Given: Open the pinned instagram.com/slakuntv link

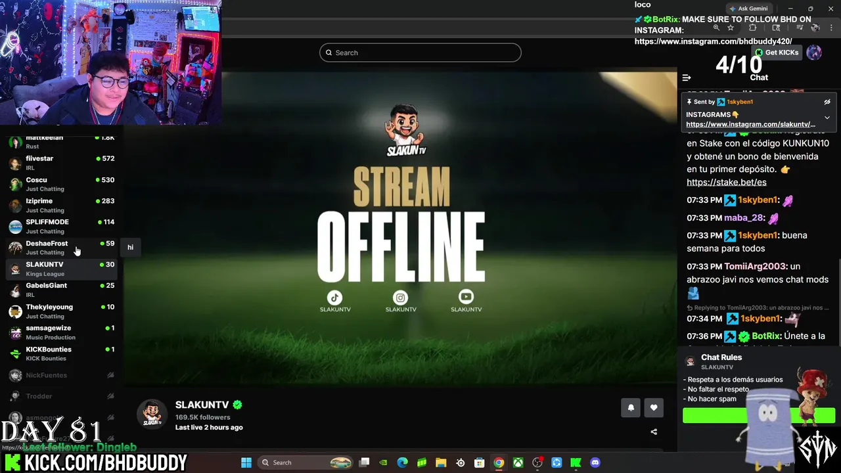Looking at the screenshot, I should click(x=750, y=124).
